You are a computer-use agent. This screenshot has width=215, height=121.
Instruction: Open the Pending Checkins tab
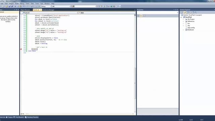click(x=32, y=117)
